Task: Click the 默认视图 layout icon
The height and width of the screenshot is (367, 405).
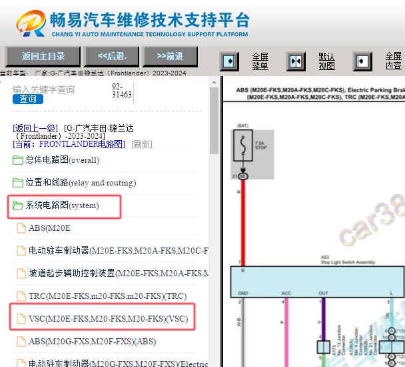Action: point(296,61)
